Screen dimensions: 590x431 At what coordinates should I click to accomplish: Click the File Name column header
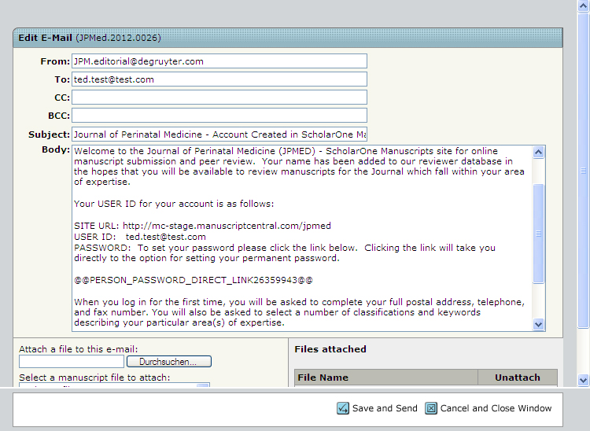(x=385, y=378)
